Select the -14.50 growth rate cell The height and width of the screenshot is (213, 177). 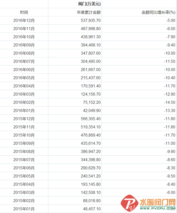pos(170,102)
